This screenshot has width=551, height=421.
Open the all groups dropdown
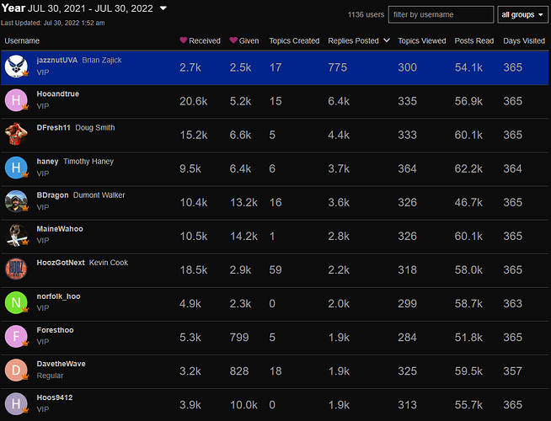(522, 15)
